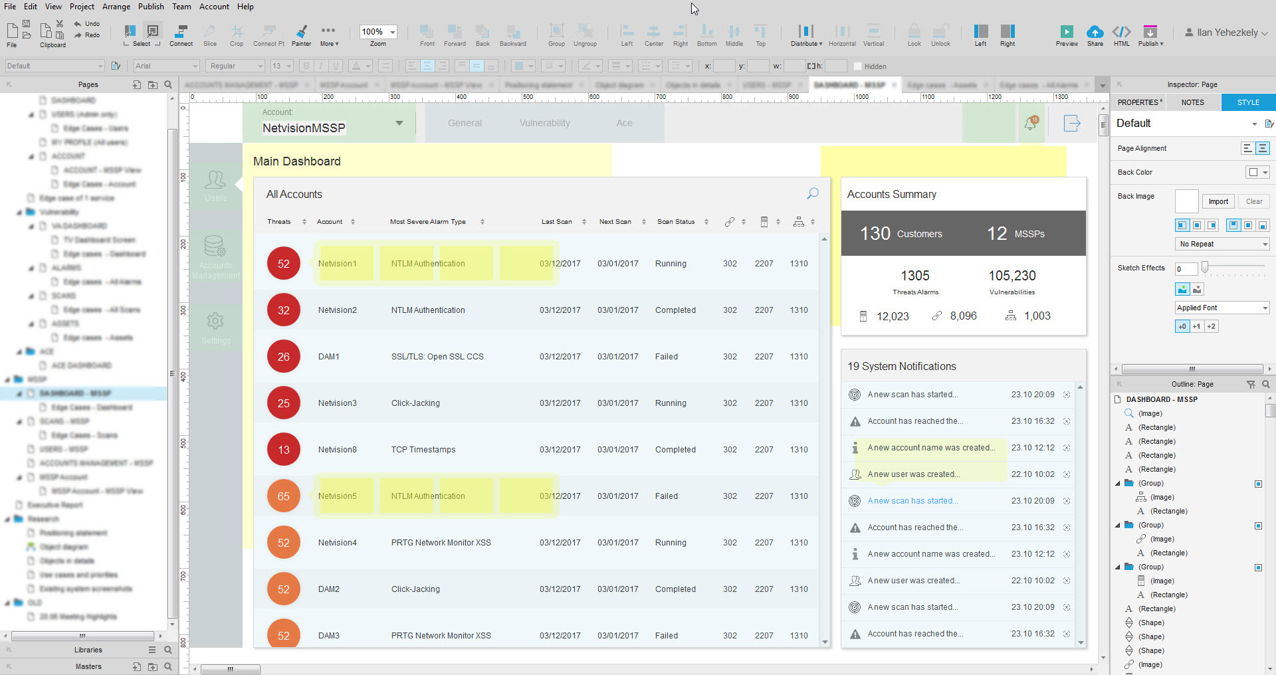Adjust the Sketch Effects slider handle

(x=1204, y=266)
